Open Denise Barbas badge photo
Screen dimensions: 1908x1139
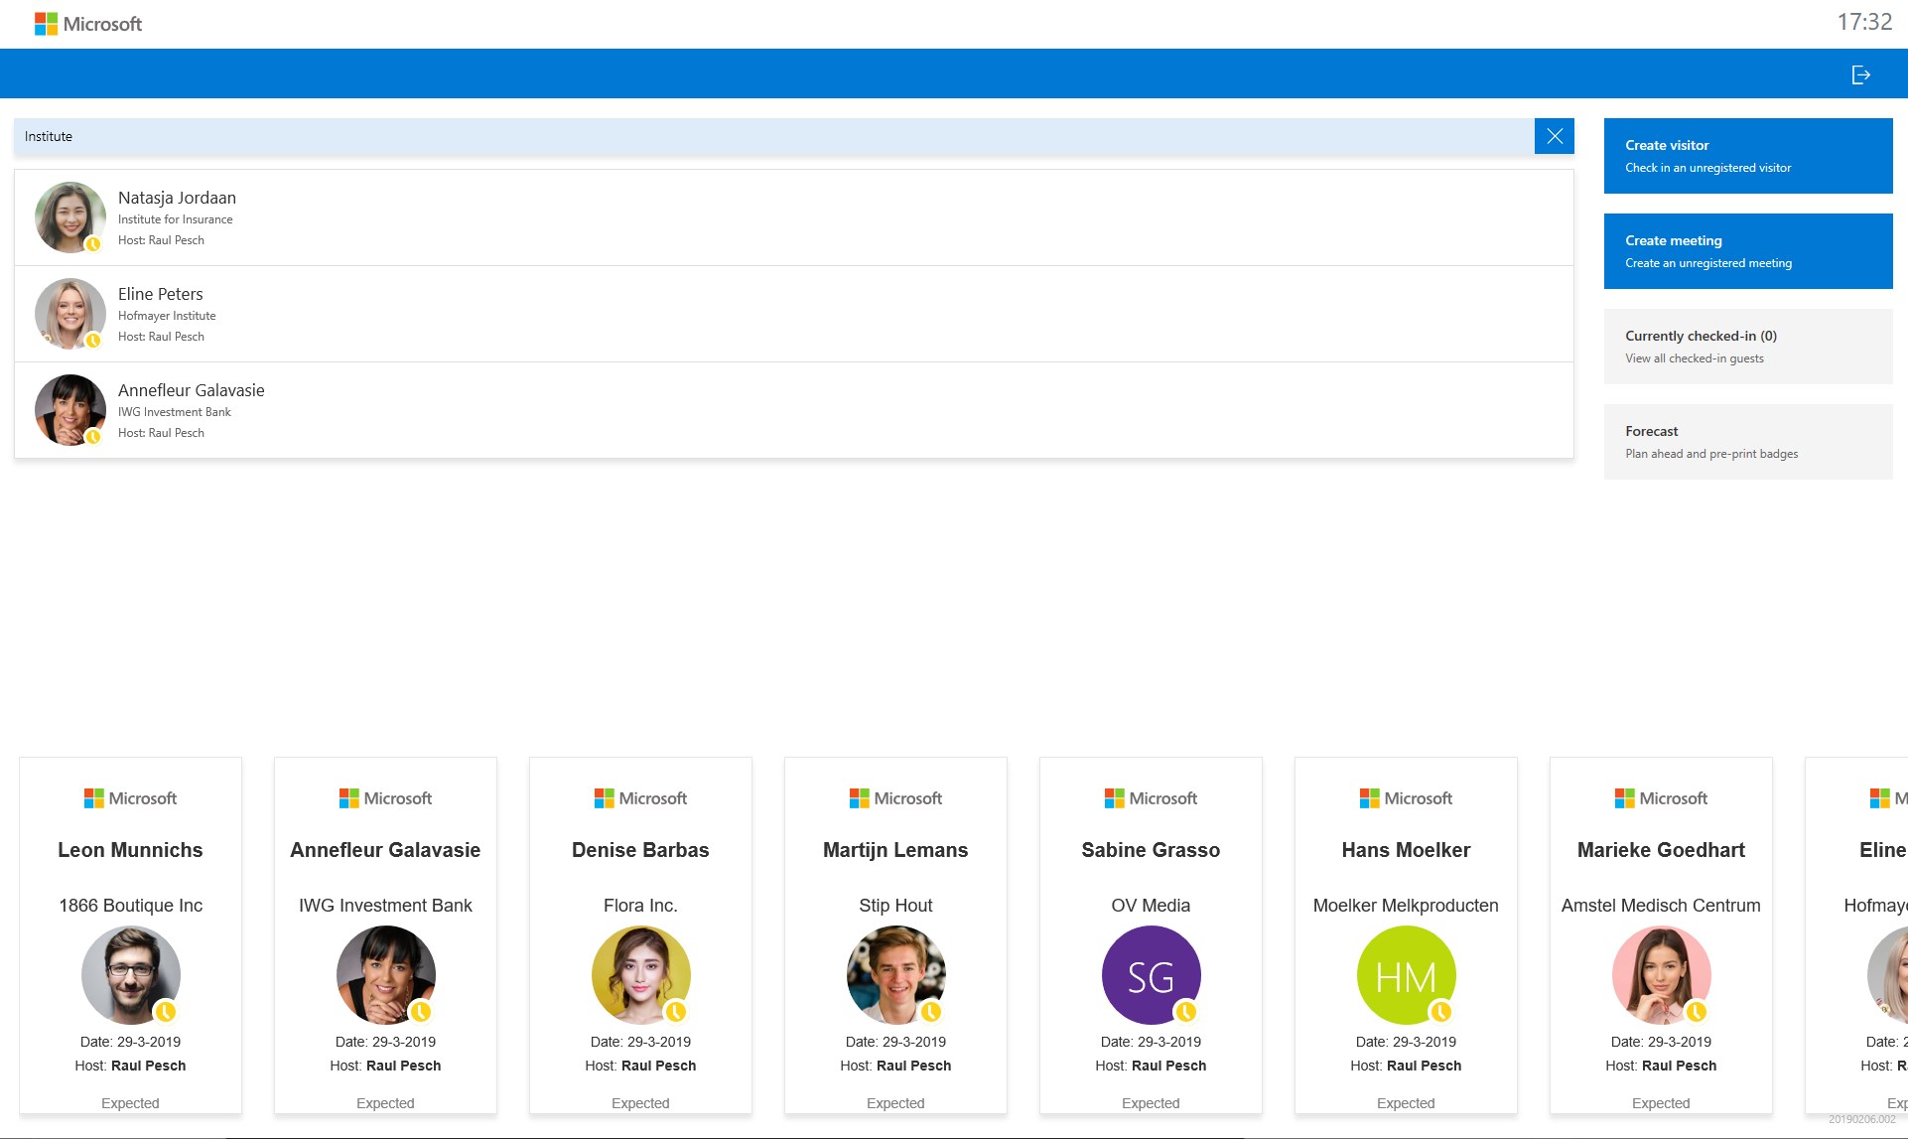pos(640,975)
